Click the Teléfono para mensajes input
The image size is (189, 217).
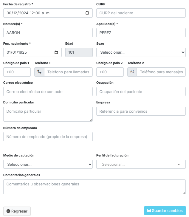point(161,72)
